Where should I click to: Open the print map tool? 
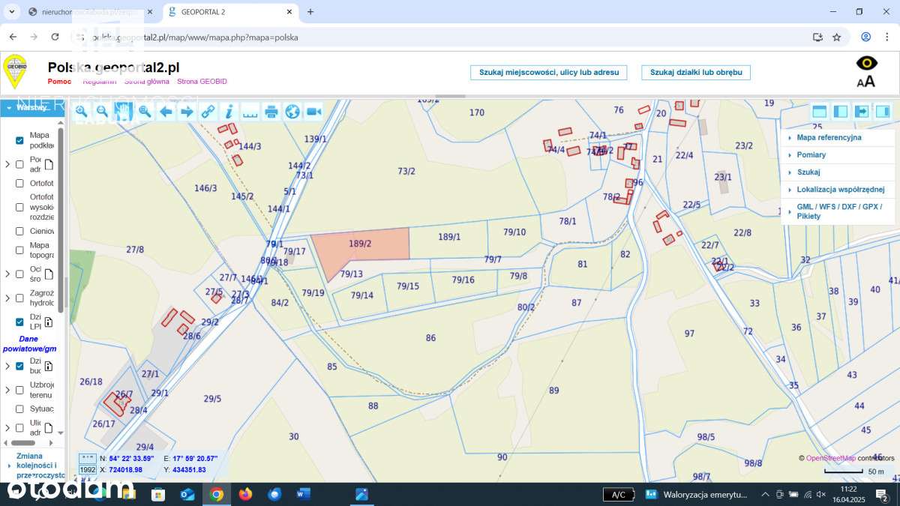[271, 112]
